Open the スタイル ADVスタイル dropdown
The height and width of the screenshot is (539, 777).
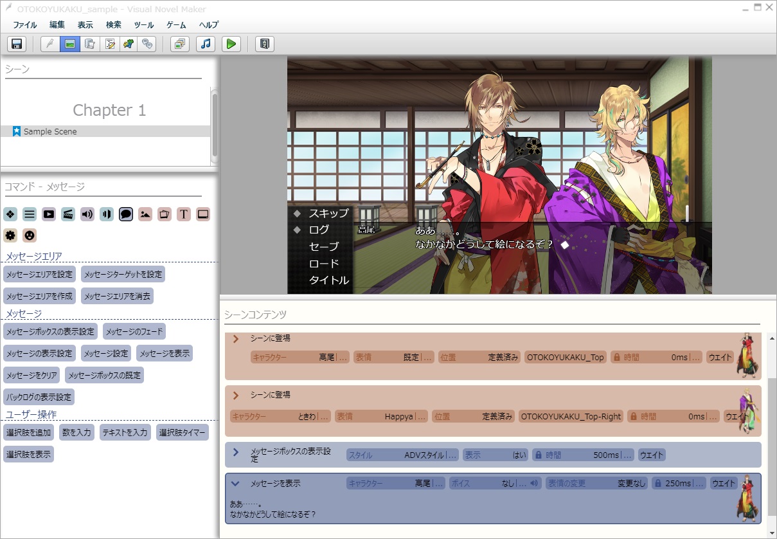coord(402,455)
